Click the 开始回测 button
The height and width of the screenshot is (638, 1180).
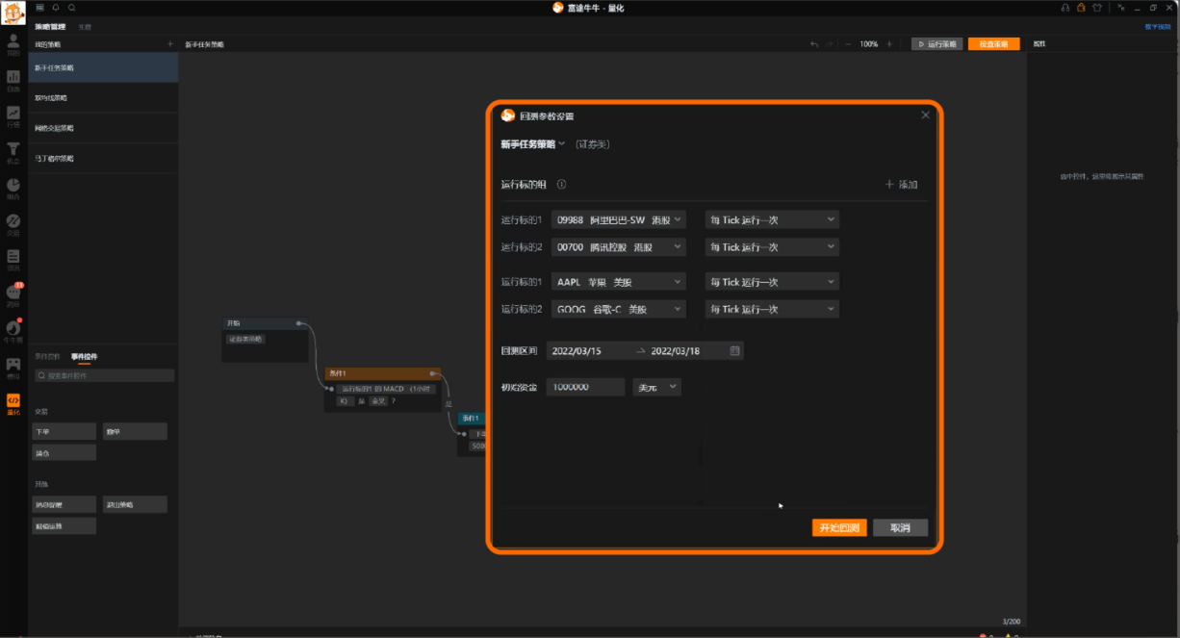[x=839, y=527]
